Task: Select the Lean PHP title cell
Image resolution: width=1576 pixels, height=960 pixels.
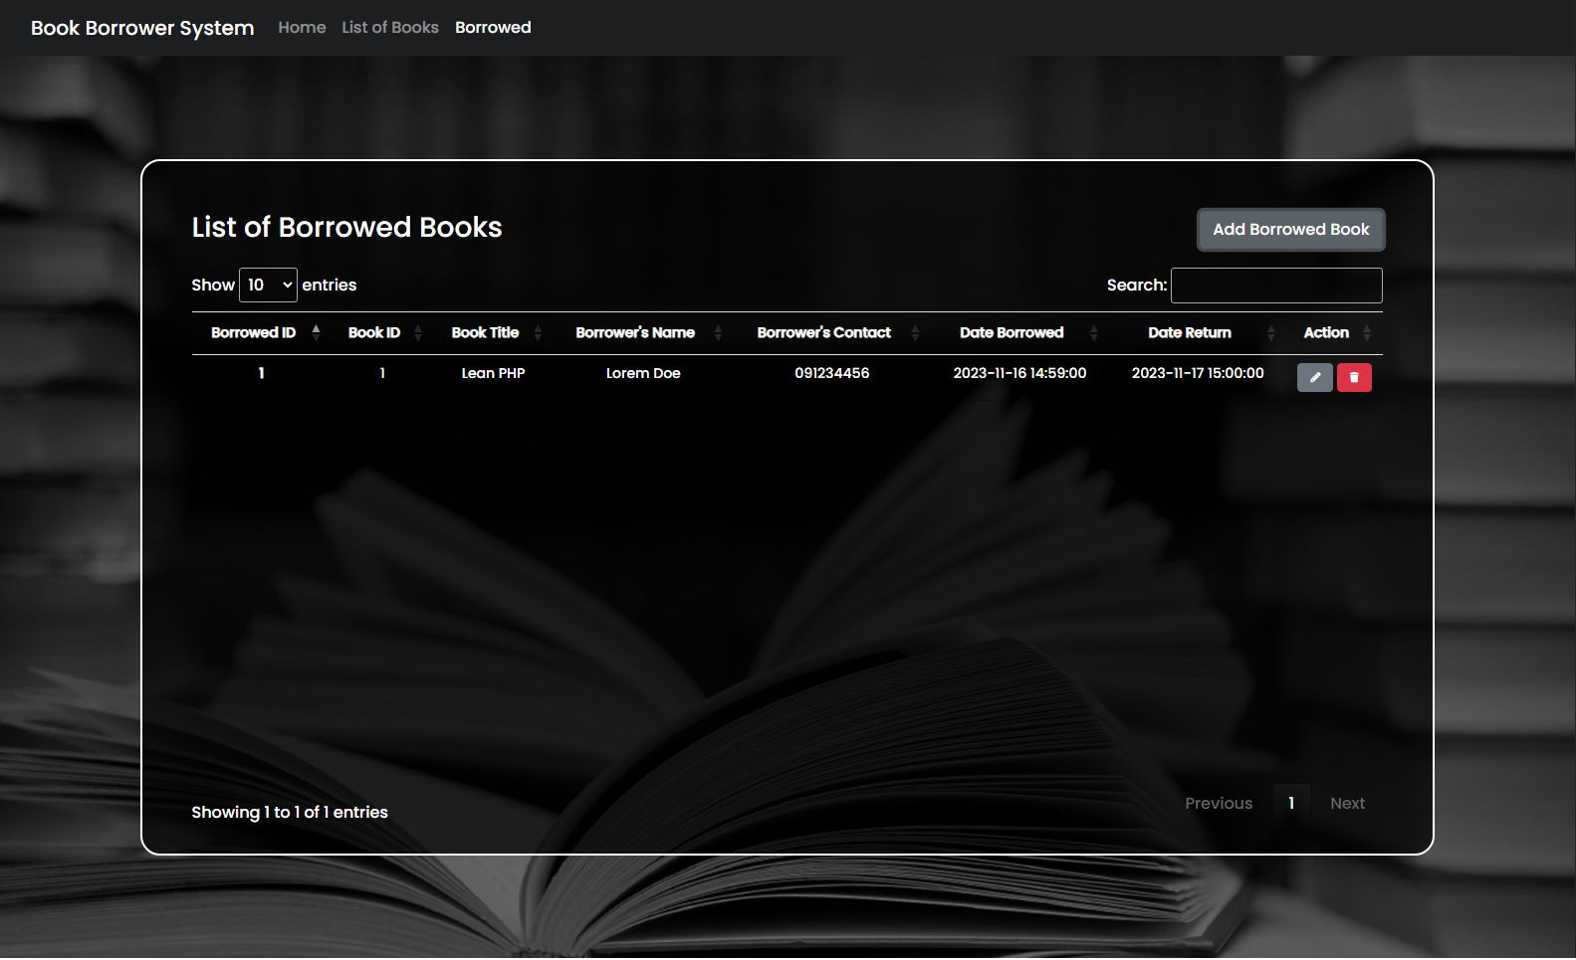Action: coord(493,373)
